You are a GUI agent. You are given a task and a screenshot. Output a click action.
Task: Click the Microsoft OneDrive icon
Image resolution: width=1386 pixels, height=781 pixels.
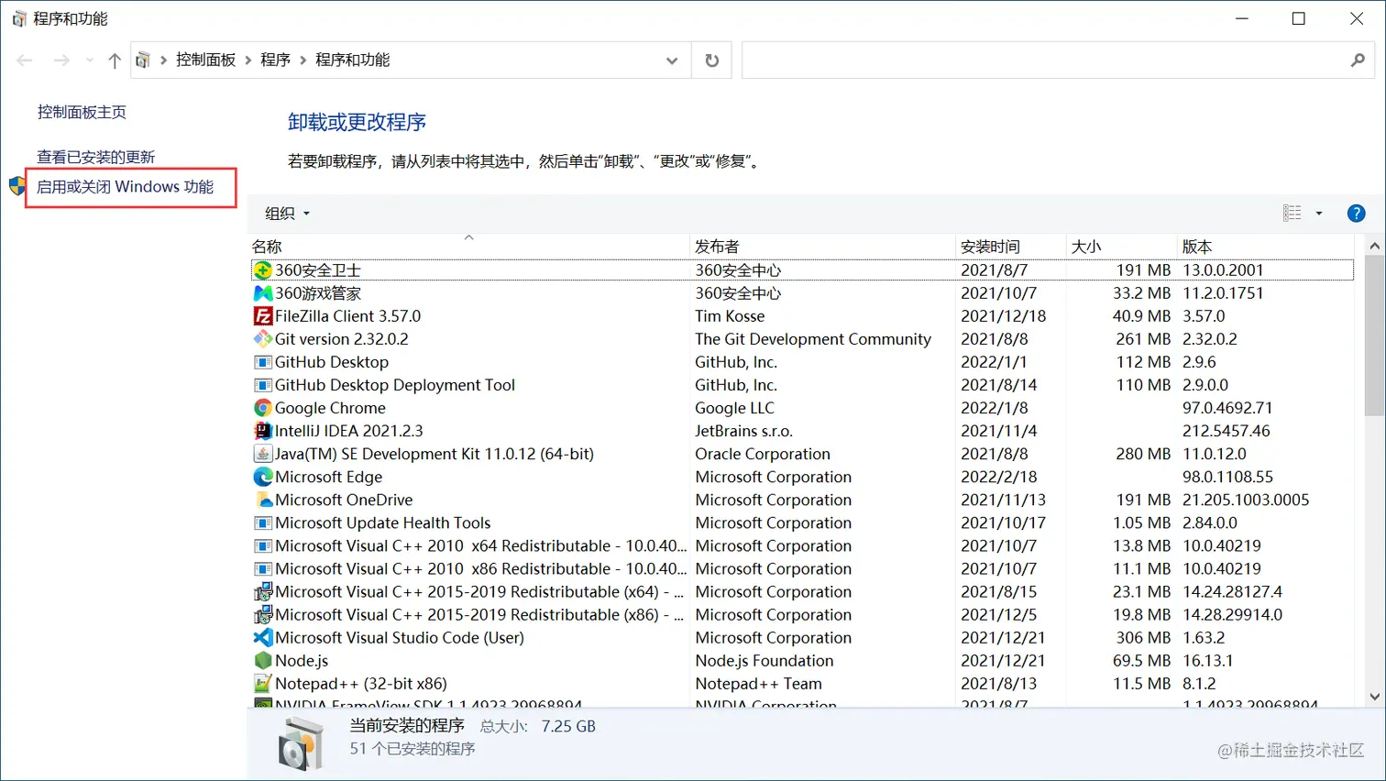263,500
